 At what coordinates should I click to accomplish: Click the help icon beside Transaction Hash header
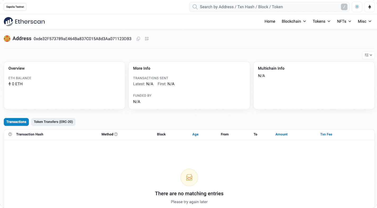point(10,134)
